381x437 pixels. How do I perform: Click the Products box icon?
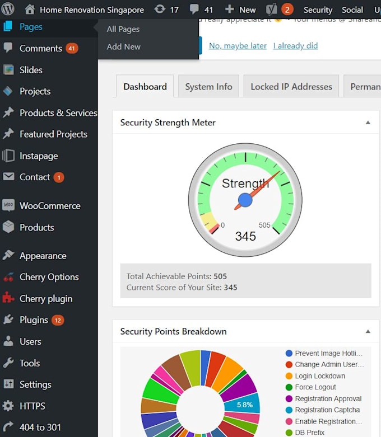[8, 227]
